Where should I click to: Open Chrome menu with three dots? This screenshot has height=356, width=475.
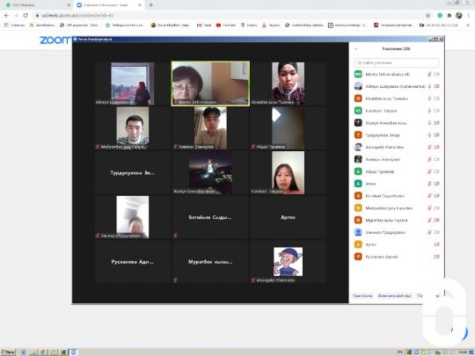[469, 16]
